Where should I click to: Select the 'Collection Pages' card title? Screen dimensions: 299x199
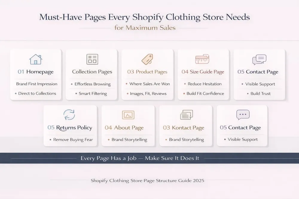point(92,72)
